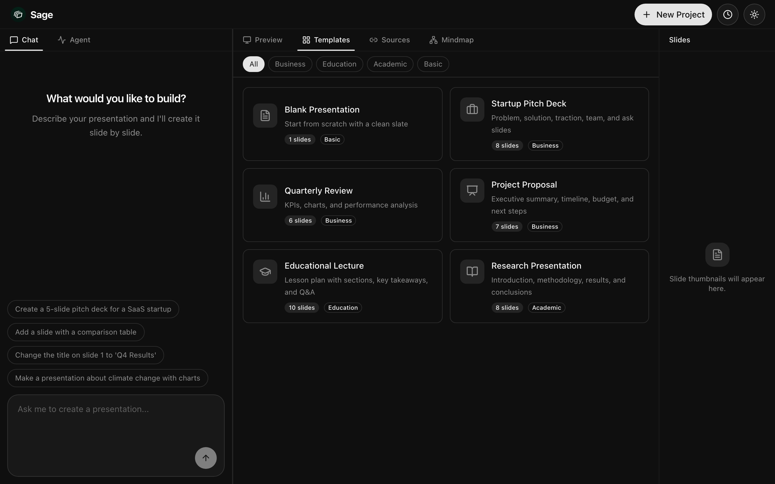Image resolution: width=775 pixels, height=484 pixels.
Task: Select the Education filter chip
Action: tap(339, 64)
